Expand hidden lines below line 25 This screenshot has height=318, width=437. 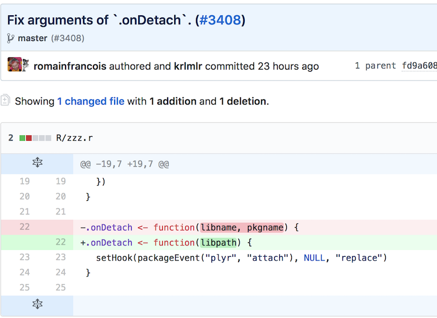click(37, 304)
